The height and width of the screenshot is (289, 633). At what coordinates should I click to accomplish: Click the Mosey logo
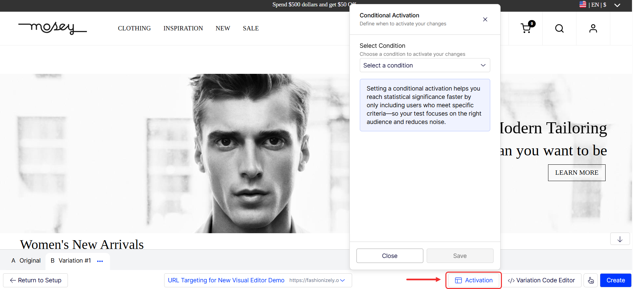52,28
